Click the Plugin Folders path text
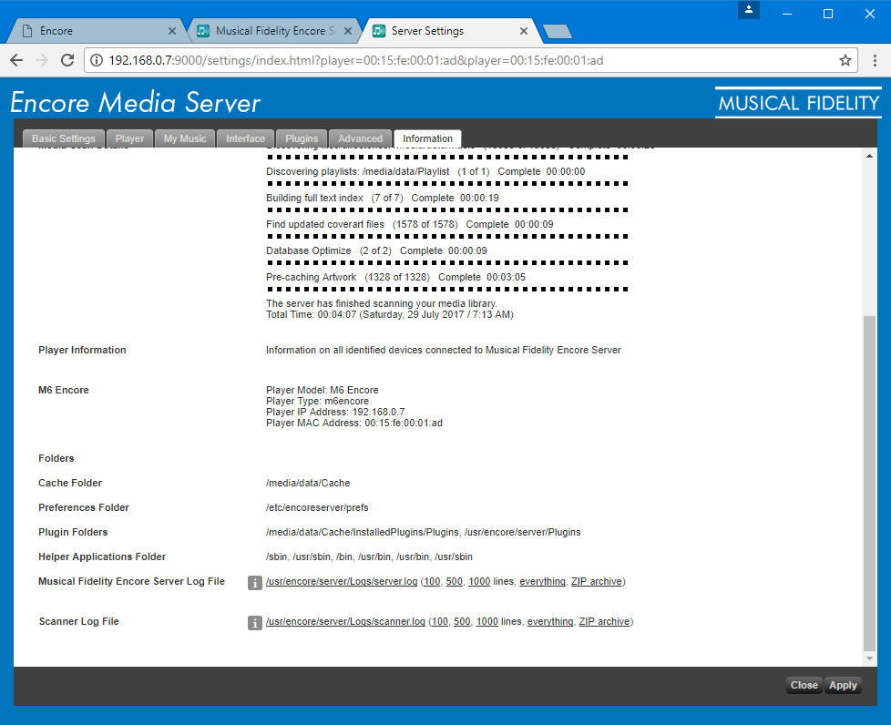The width and height of the screenshot is (891, 725). click(x=424, y=533)
